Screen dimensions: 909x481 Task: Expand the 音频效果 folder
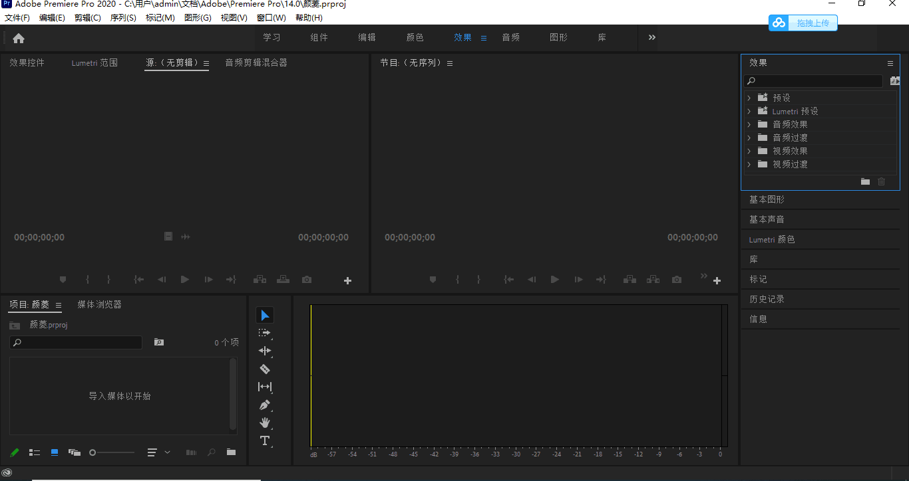pyautogui.click(x=749, y=124)
